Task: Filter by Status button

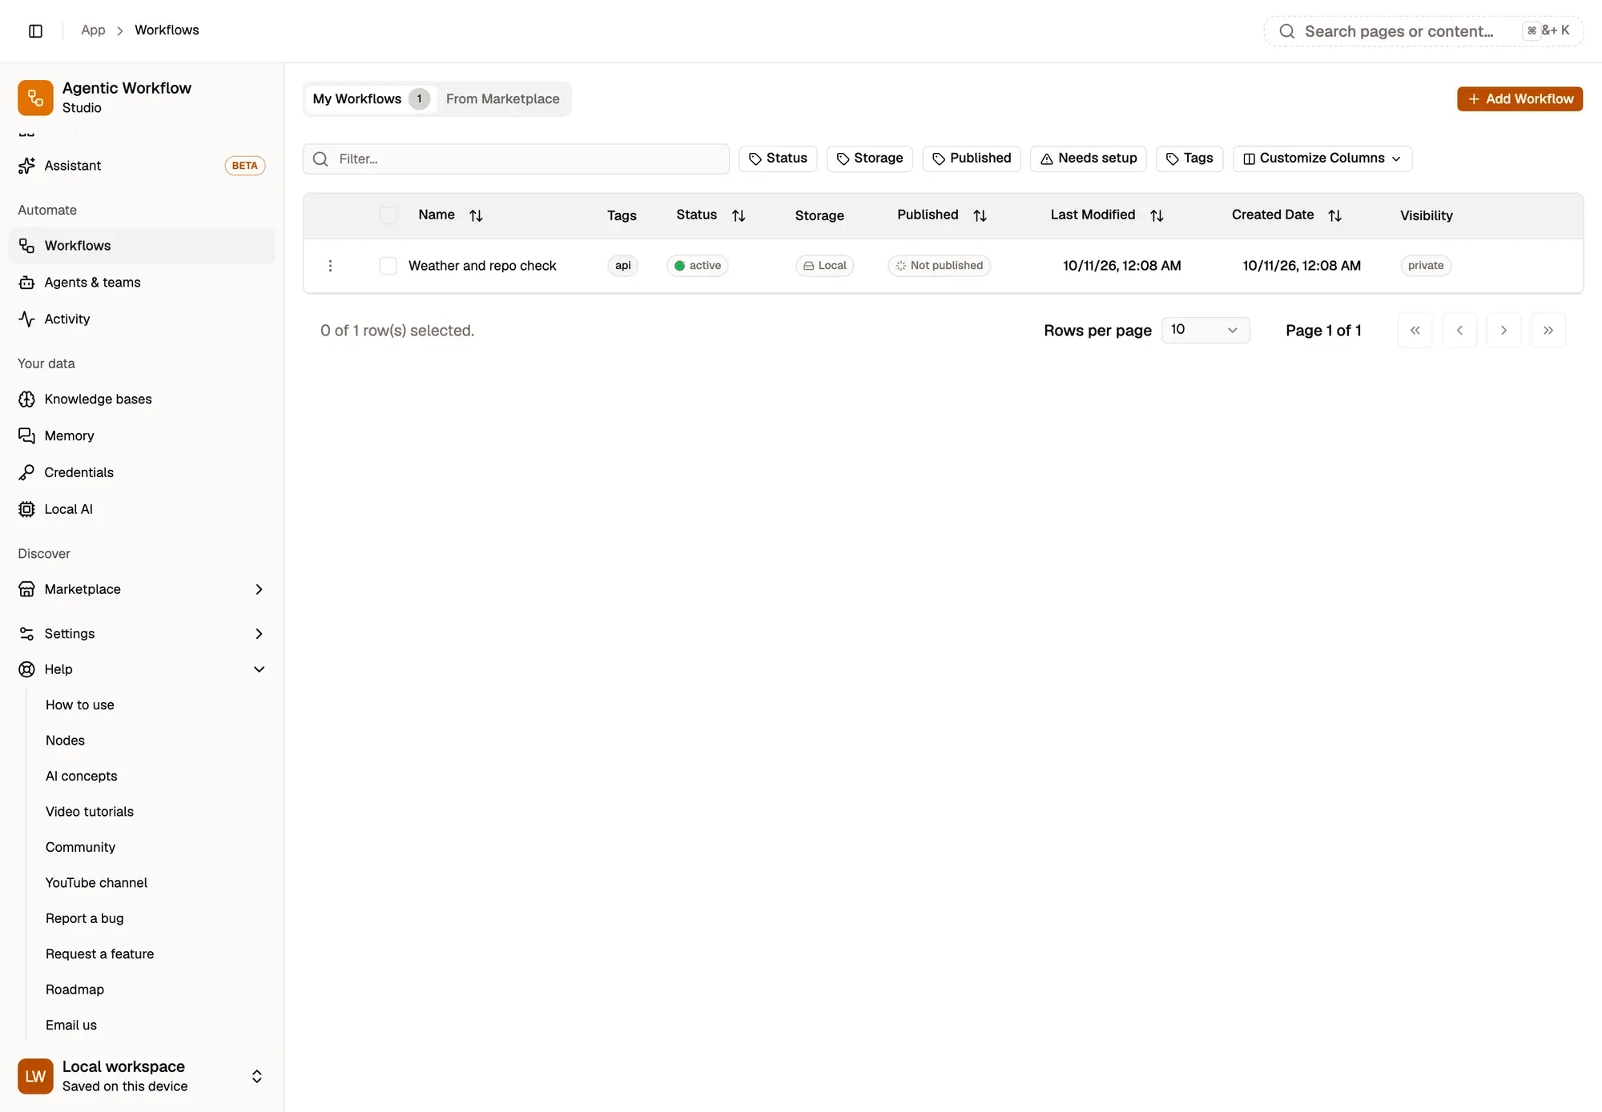Action: 778,159
